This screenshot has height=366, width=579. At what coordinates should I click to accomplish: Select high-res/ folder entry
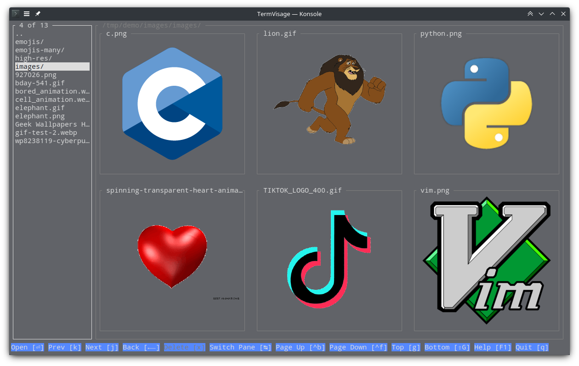coord(52,58)
